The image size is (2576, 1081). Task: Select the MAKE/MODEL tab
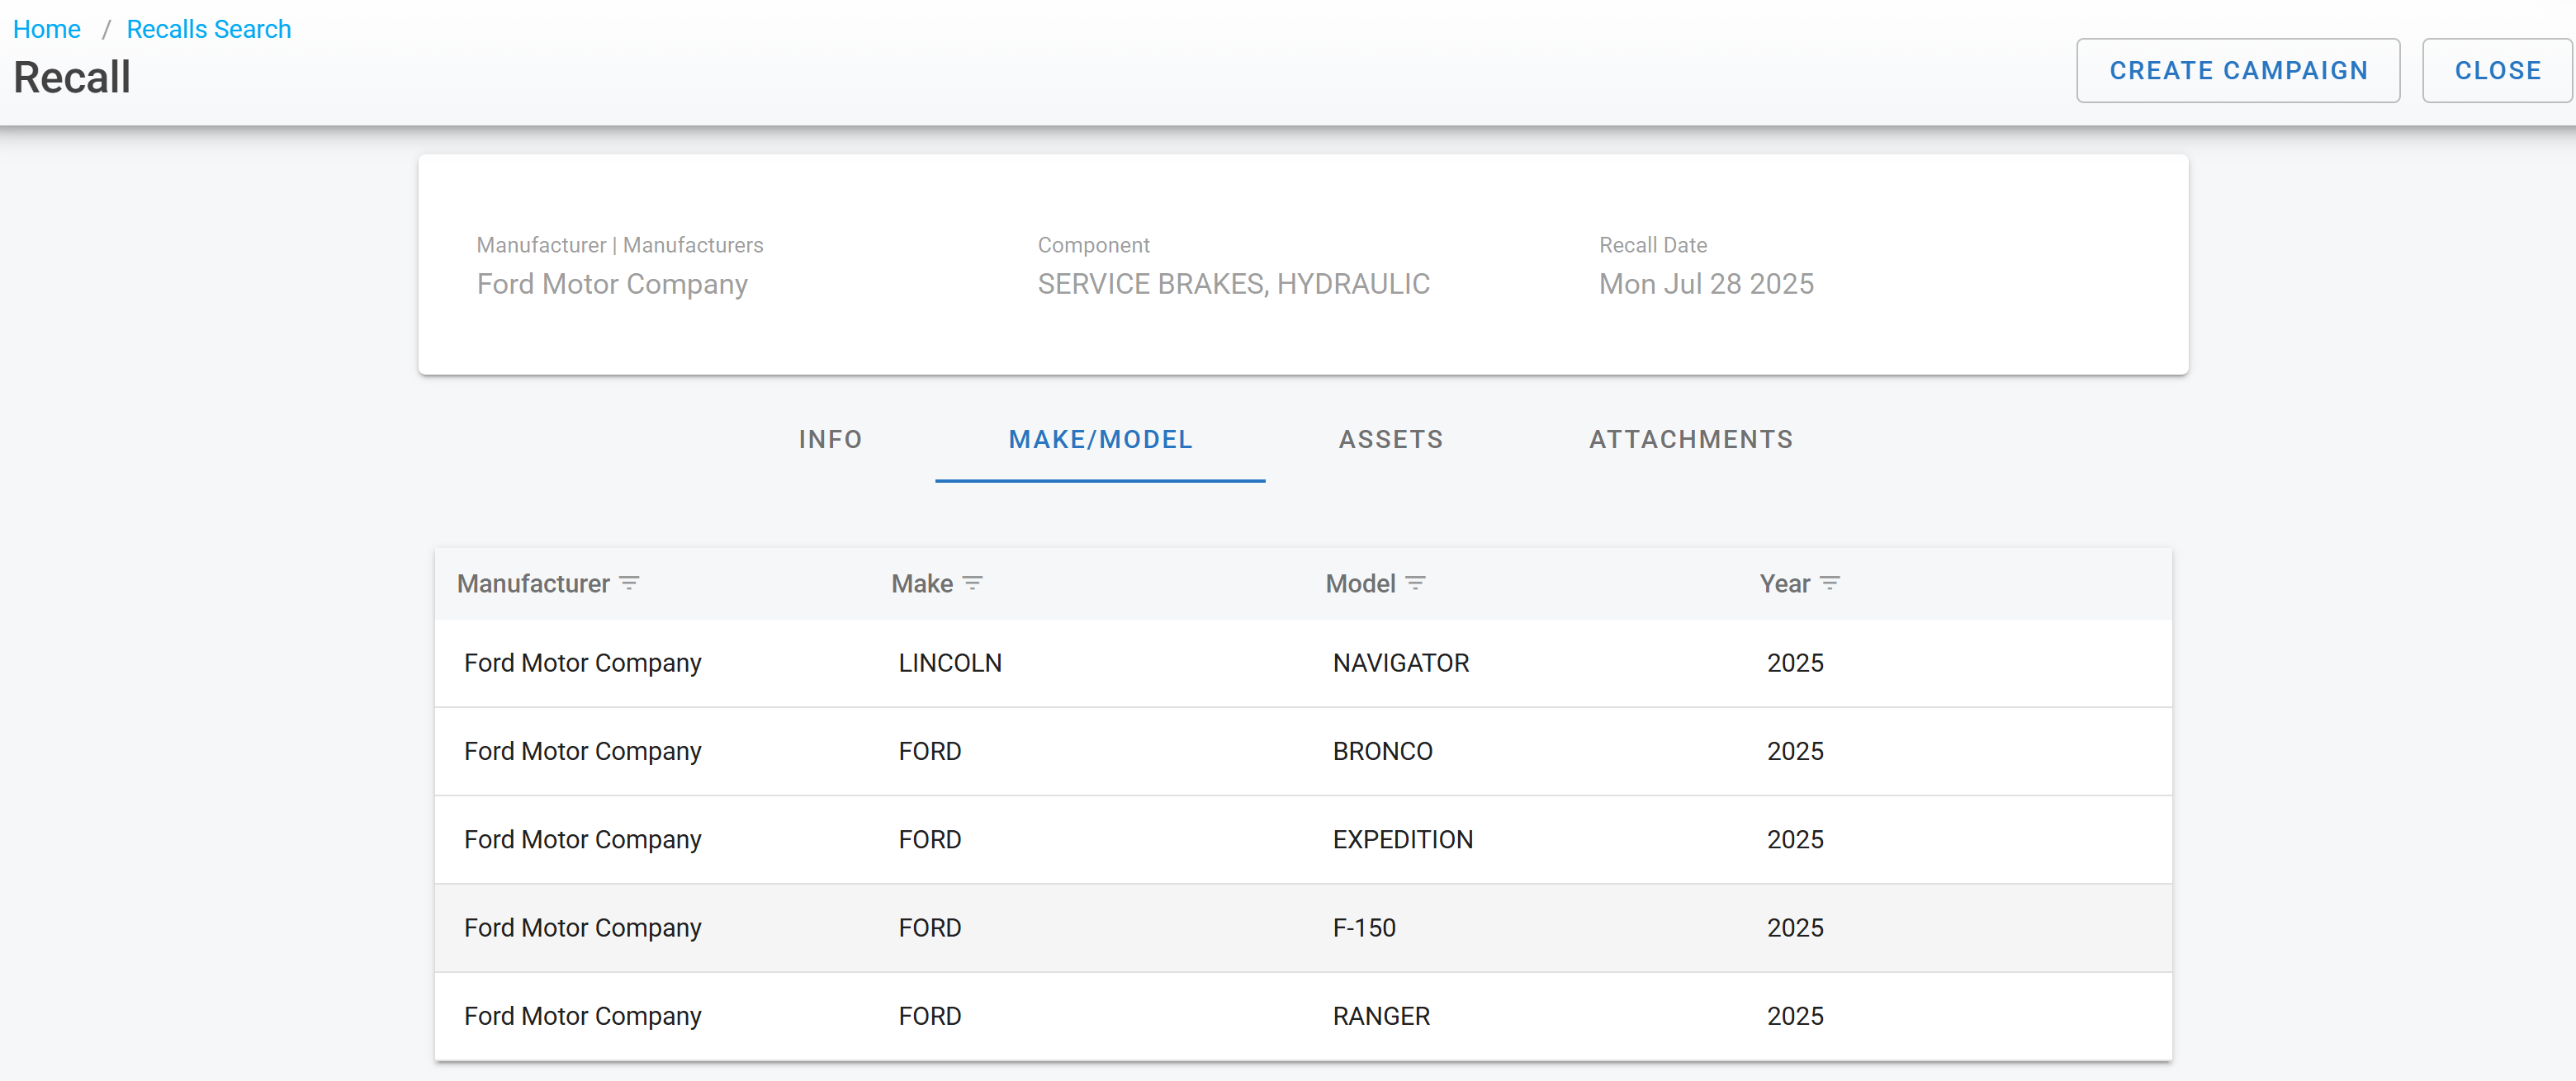(1100, 440)
